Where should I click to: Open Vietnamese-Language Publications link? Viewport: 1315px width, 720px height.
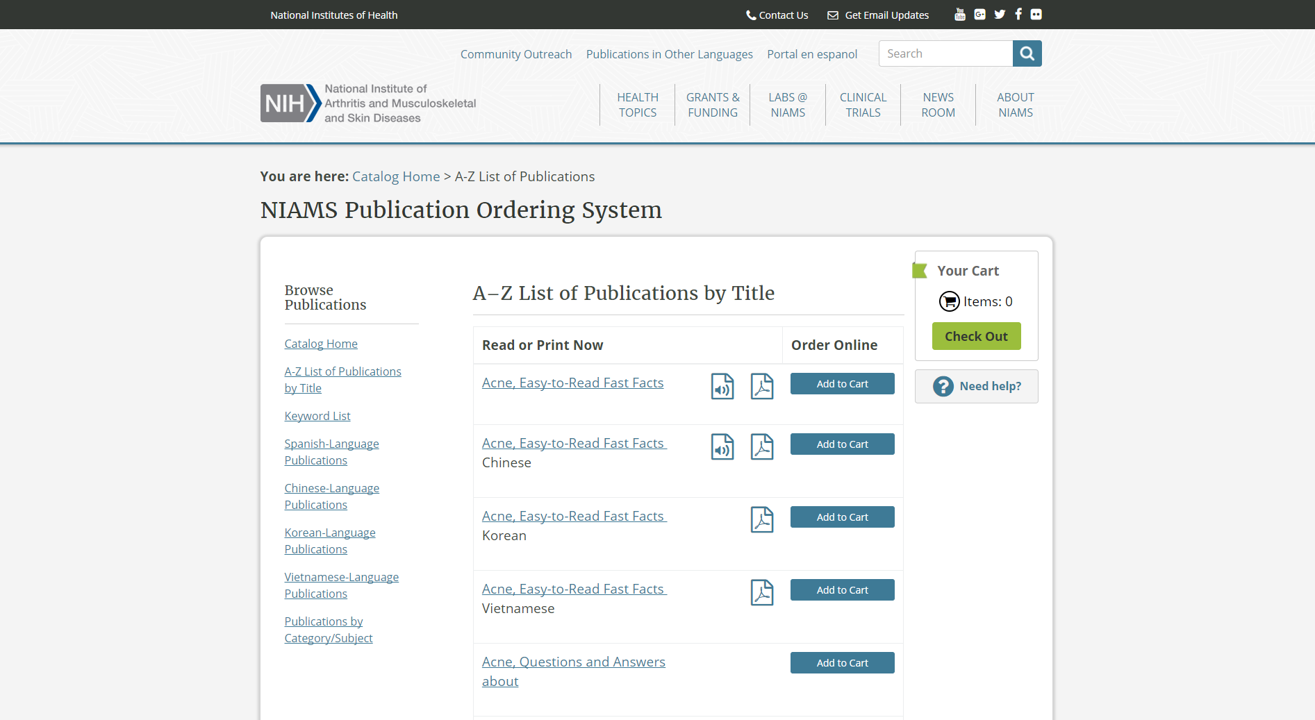pyautogui.click(x=341, y=585)
